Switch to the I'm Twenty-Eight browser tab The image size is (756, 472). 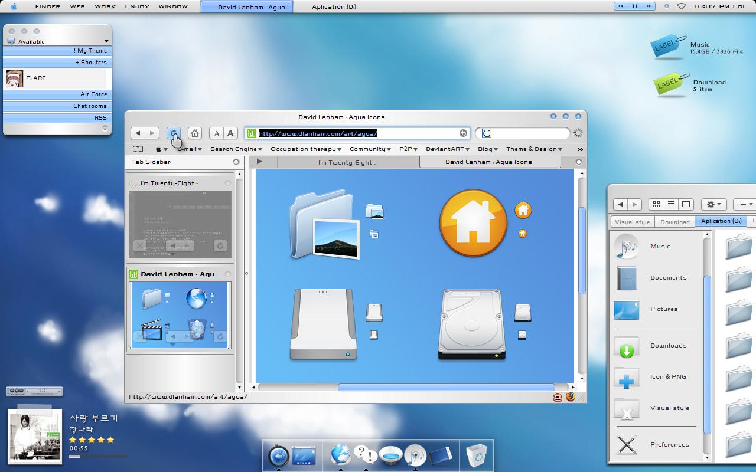pos(347,162)
